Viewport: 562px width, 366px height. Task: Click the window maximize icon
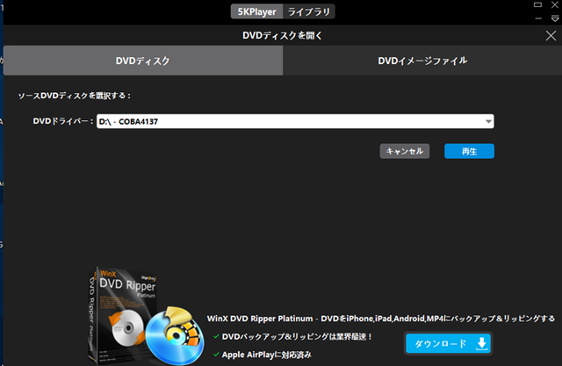point(537,4)
